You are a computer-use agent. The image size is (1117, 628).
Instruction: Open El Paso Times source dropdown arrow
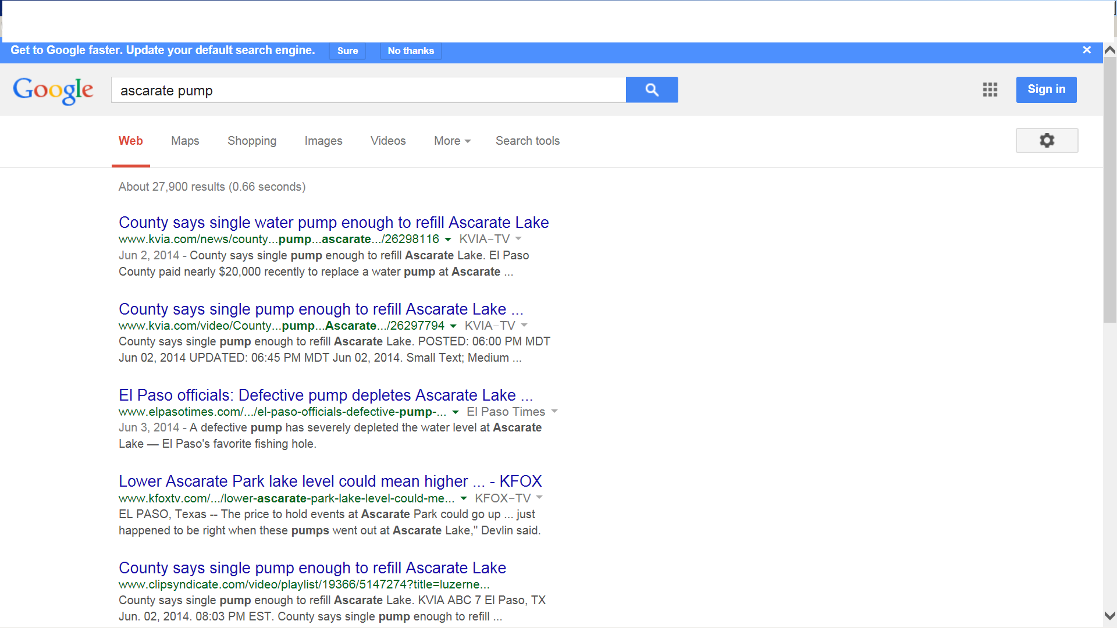point(554,411)
